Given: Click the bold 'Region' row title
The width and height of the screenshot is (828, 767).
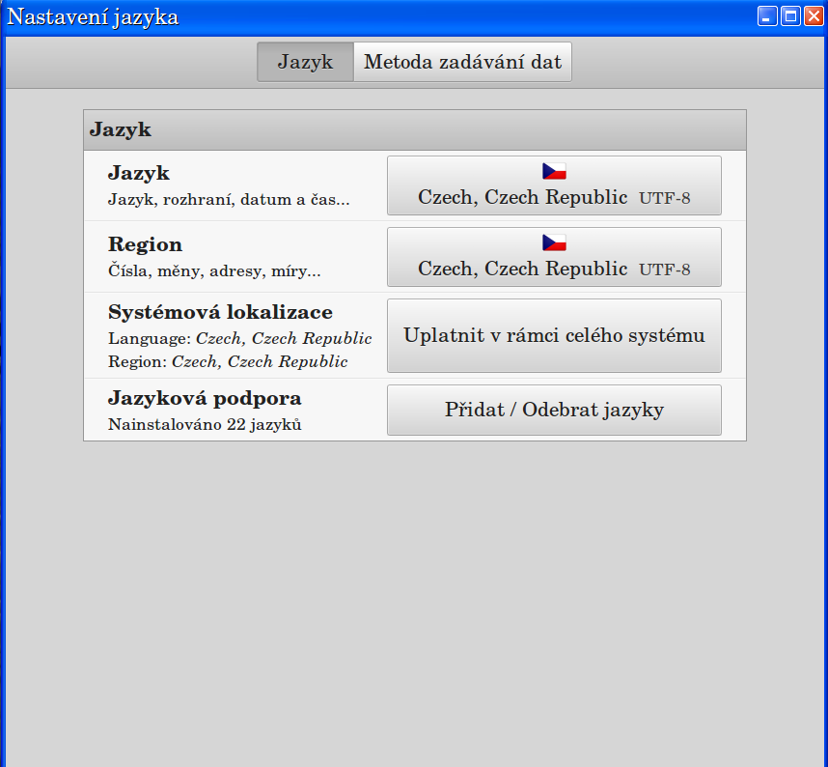Looking at the screenshot, I should 145,244.
